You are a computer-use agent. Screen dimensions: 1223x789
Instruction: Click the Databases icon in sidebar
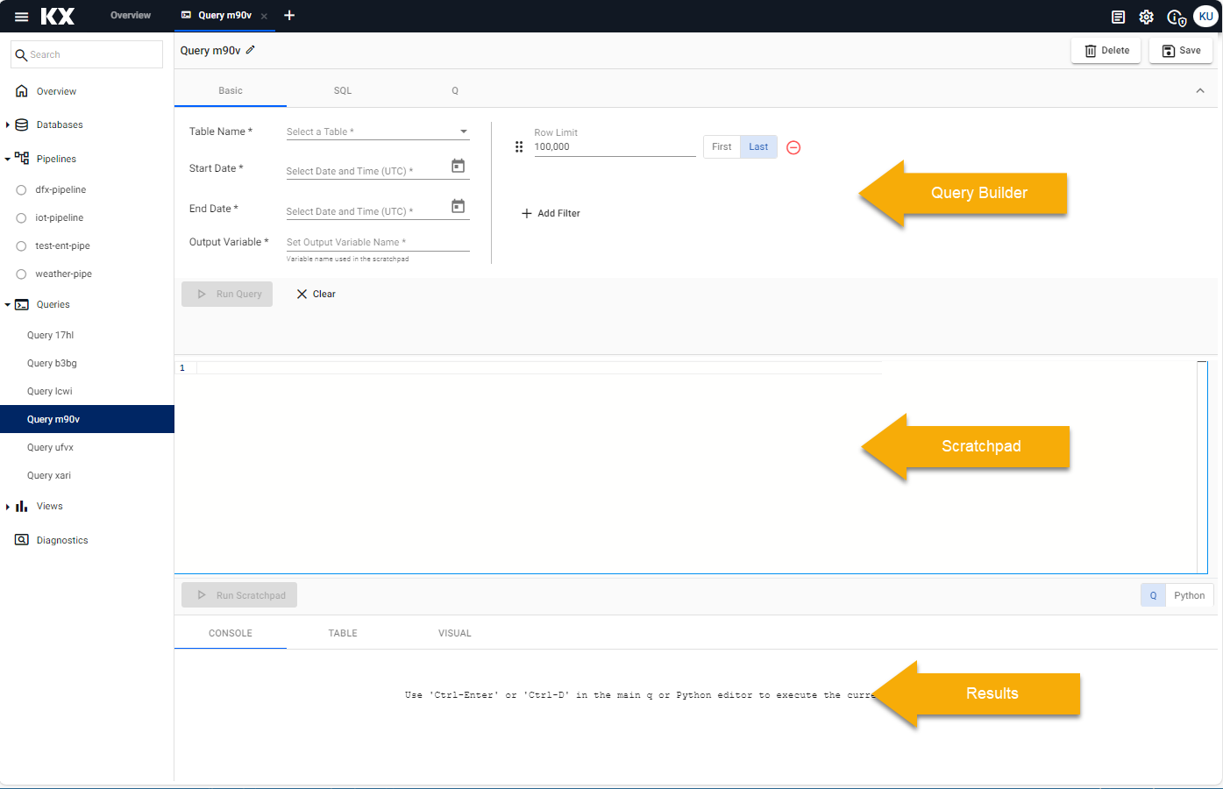22,124
